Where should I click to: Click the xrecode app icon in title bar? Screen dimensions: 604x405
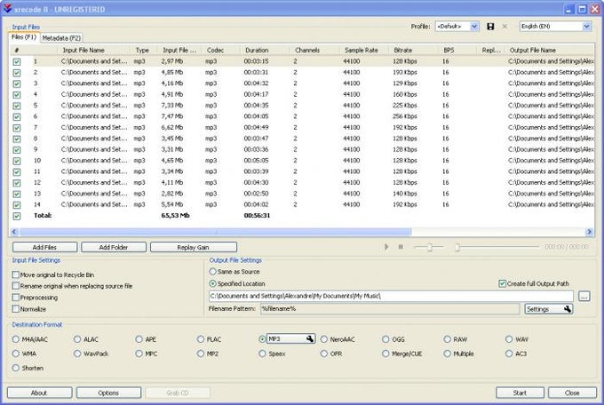6,9
